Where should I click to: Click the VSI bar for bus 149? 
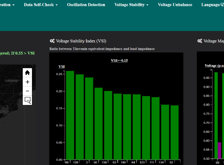click(127, 127)
